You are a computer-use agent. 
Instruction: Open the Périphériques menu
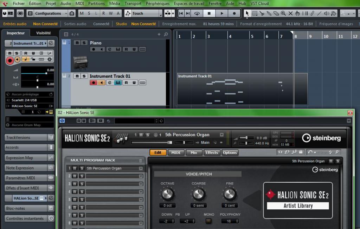click(x=157, y=4)
